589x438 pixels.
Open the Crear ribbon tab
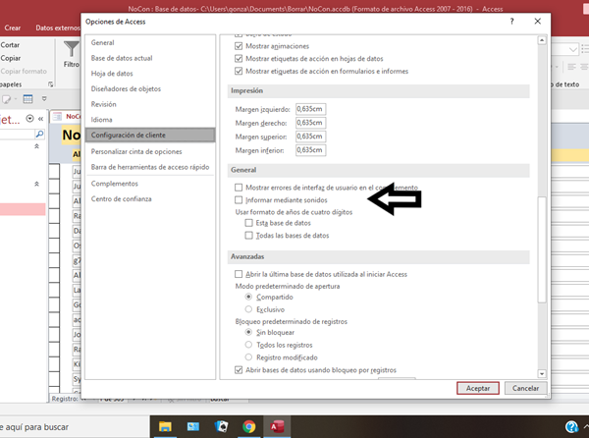[x=13, y=27]
